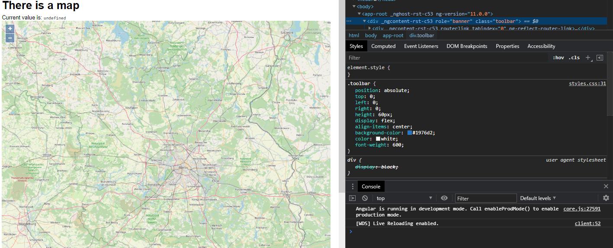Open the Default levels dropdown
This screenshot has height=248, width=613.
[x=538, y=198]
